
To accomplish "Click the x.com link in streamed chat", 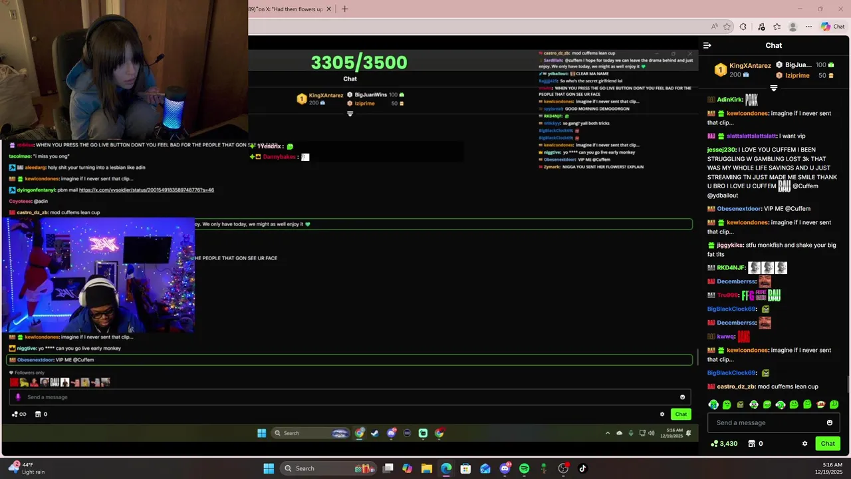I will click(x=146, y=190).
